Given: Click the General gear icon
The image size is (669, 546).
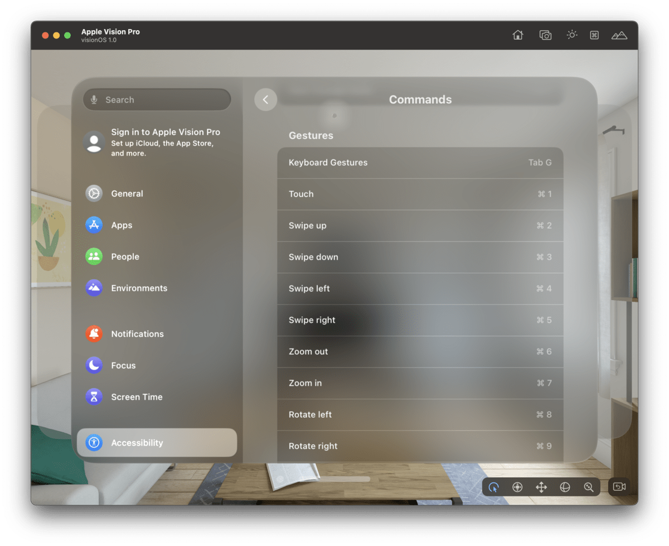Looking at the screenshot, I should coord(94,194).
